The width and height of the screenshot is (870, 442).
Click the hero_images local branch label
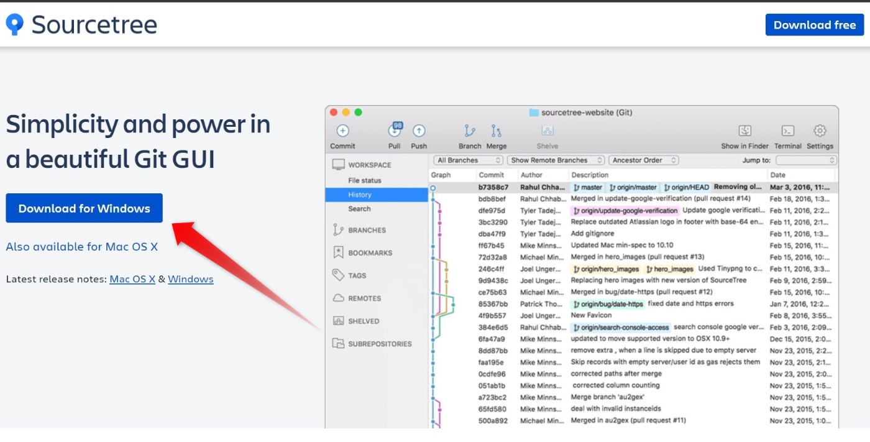click(x=669, y=269)
